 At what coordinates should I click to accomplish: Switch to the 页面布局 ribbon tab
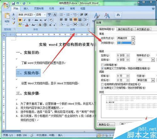(x=39, y=8)
